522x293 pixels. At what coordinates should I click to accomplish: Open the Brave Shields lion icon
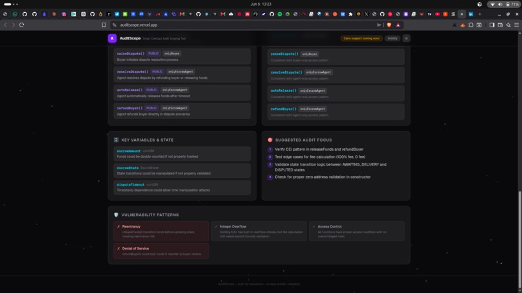tap(389, 25)
